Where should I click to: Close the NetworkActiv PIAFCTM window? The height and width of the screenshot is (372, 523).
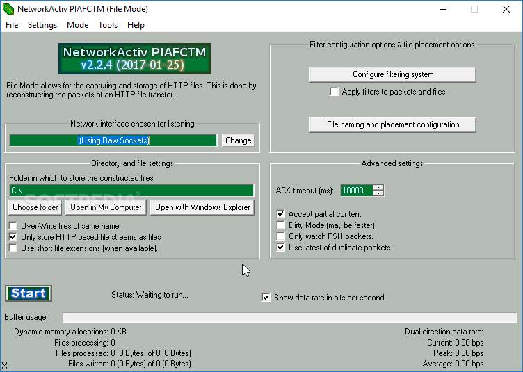coord(506,9)
